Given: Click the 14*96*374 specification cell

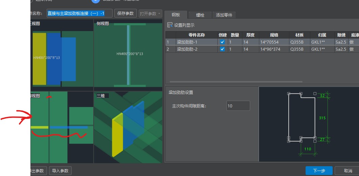Looking at the screenshot, I should (274, 49).
